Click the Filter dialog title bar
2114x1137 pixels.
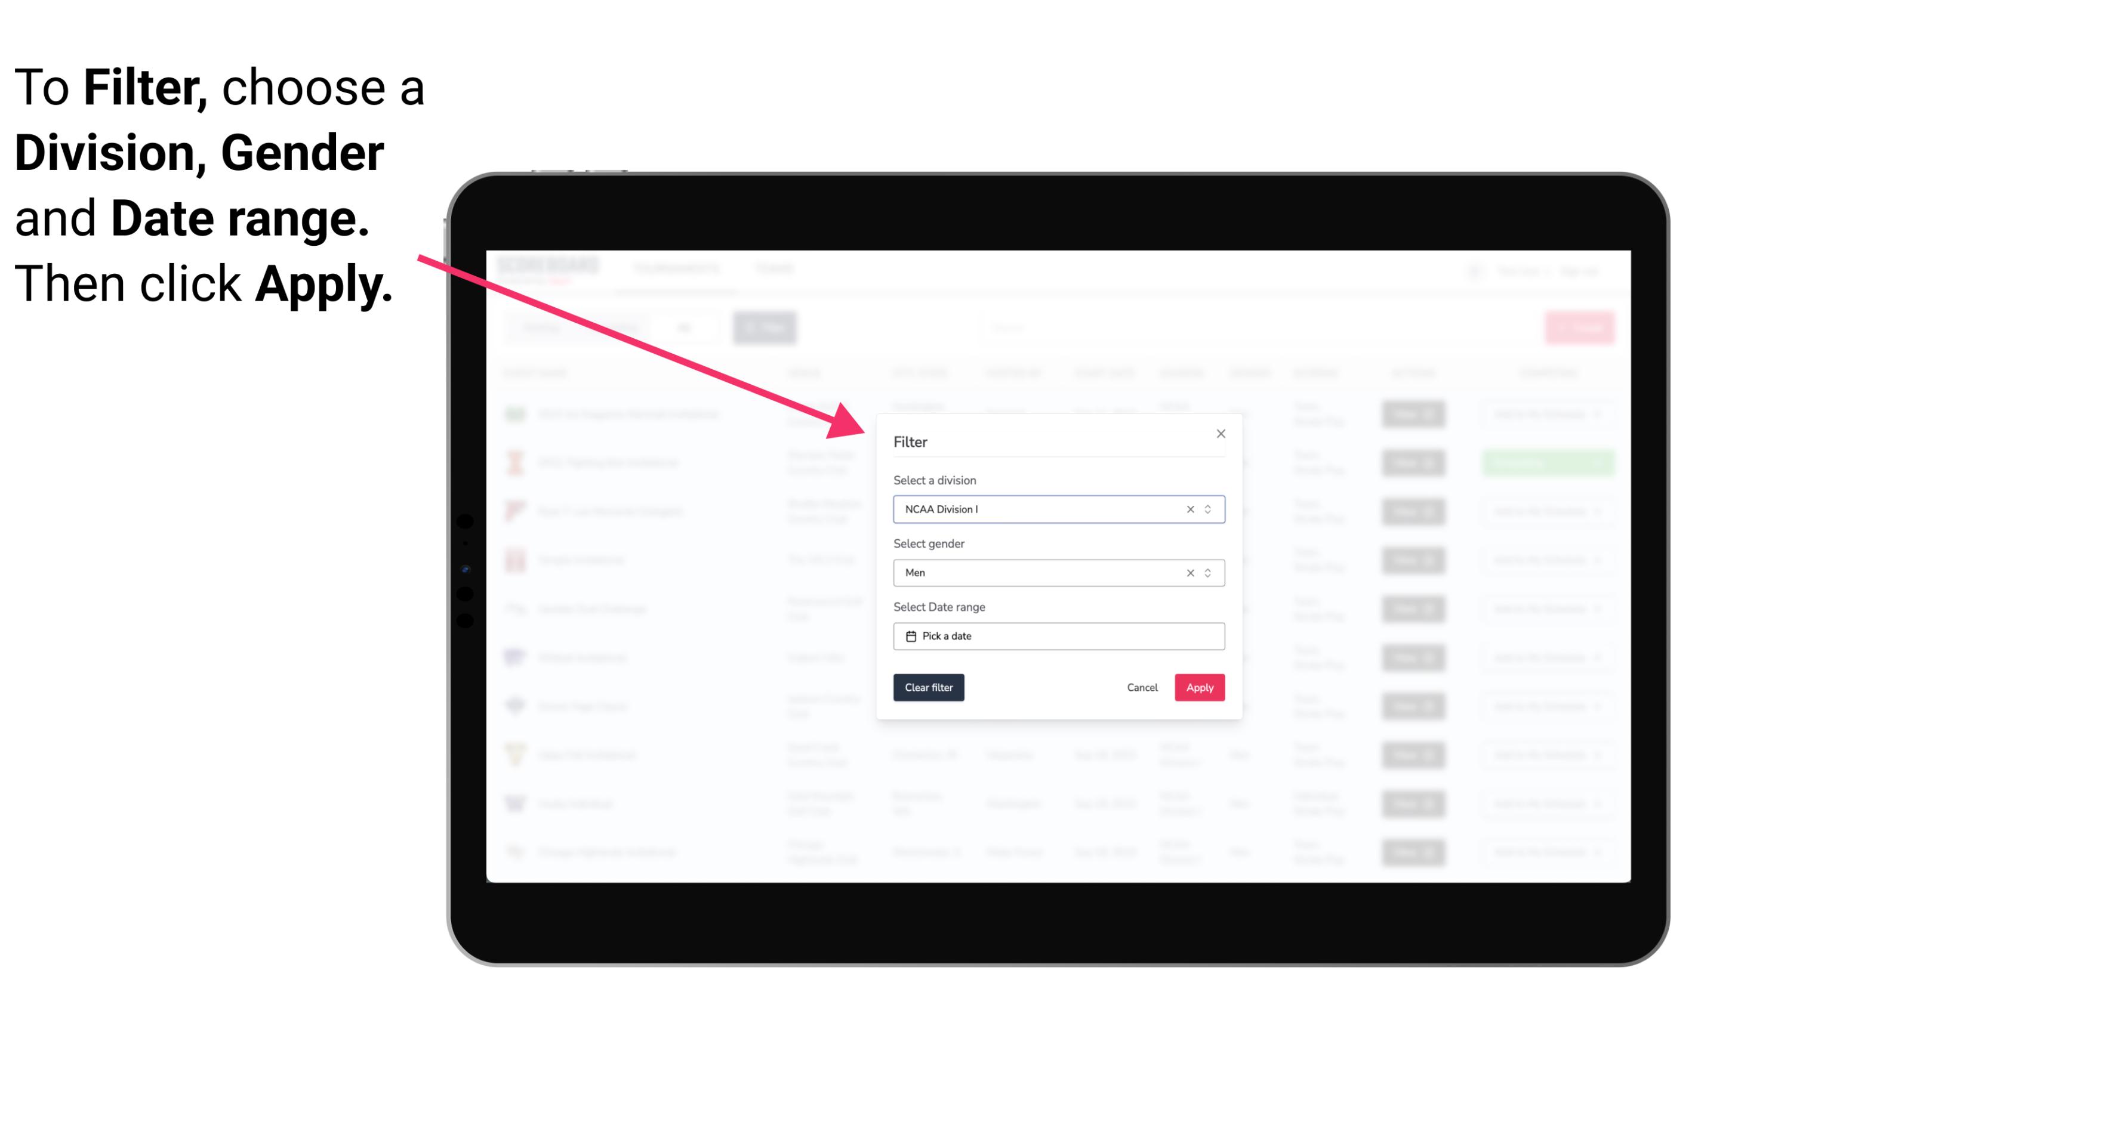pyautogui.click(x=1056, y=440)
